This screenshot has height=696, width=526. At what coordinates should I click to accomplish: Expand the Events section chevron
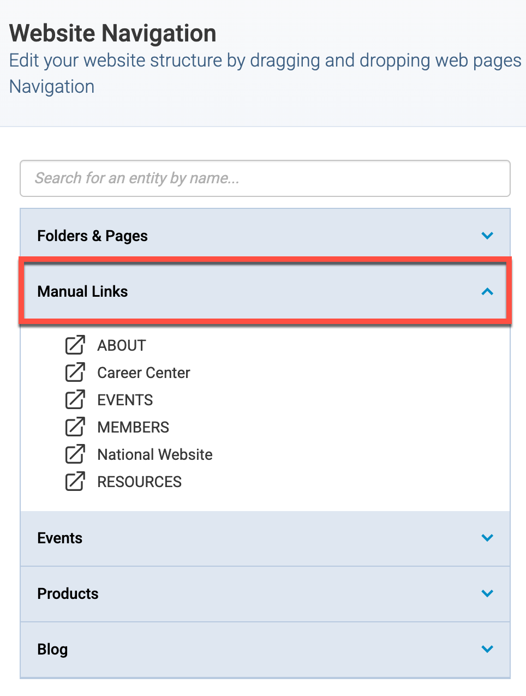487,538
